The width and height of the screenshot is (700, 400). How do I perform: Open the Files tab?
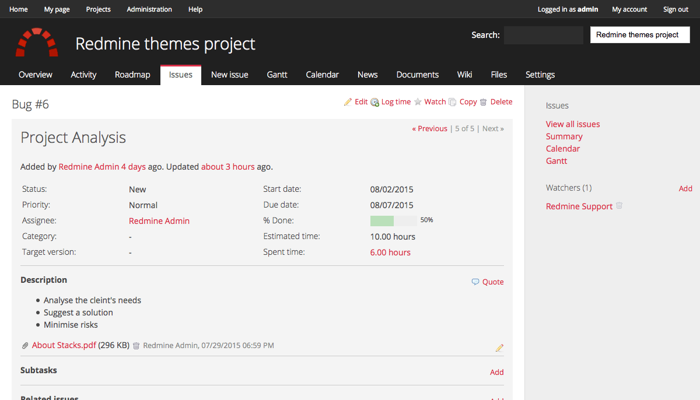[499, 75]
